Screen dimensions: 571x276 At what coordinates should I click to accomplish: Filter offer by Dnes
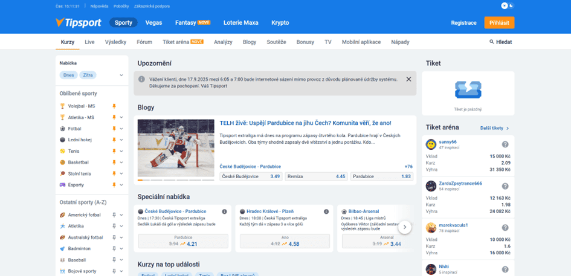[x=68, y=75]
